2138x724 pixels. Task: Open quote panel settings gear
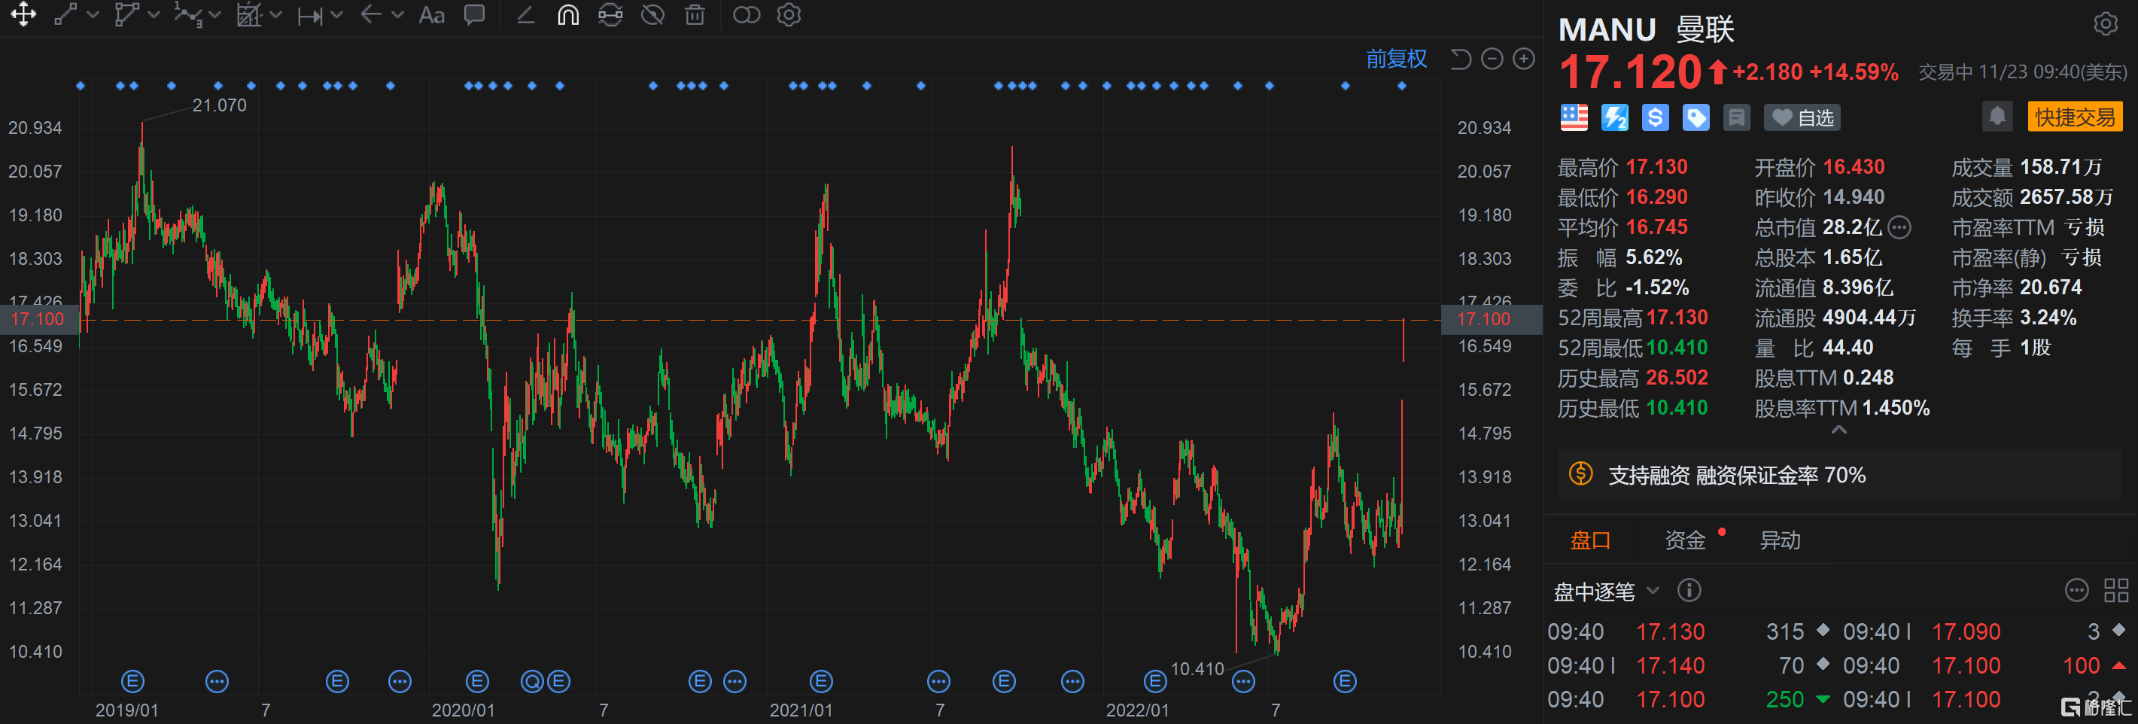(2105, 24)
